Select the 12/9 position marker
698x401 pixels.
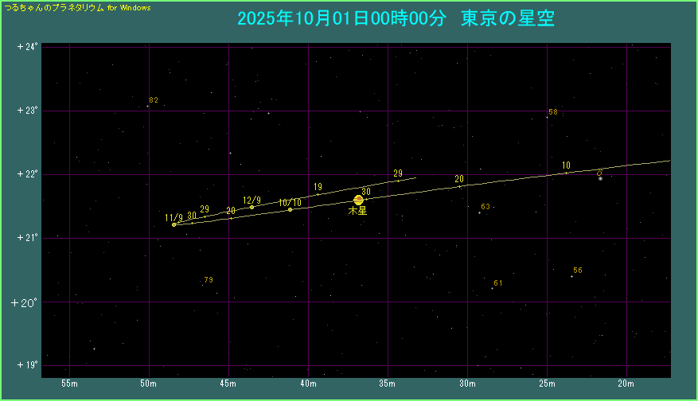point(252,207)
